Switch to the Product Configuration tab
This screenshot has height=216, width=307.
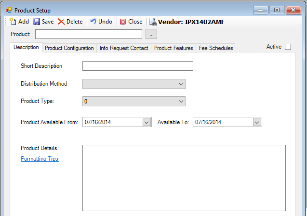click(69, 48)
